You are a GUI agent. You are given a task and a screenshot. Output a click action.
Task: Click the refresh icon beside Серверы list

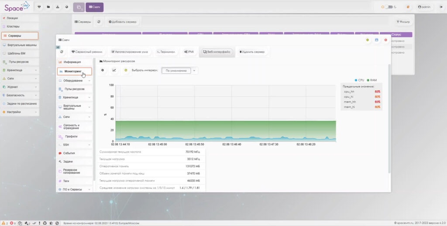tap(99, 21)
